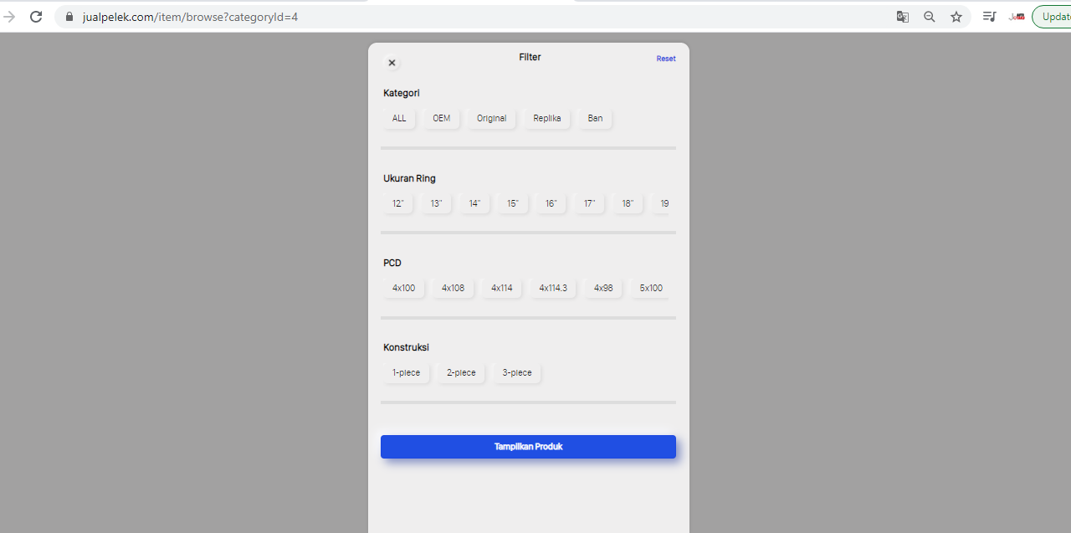Open the media control playlist icon

pos(989,17)
